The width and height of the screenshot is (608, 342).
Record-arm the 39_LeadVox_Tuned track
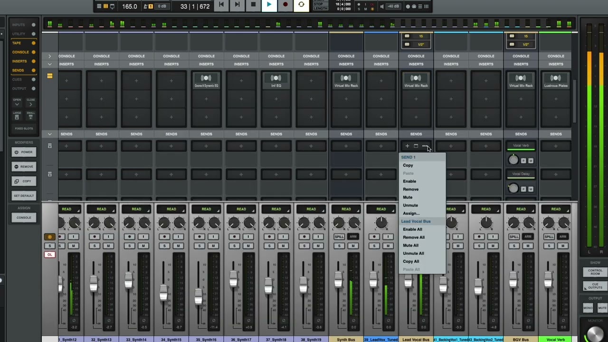[374, 237]
